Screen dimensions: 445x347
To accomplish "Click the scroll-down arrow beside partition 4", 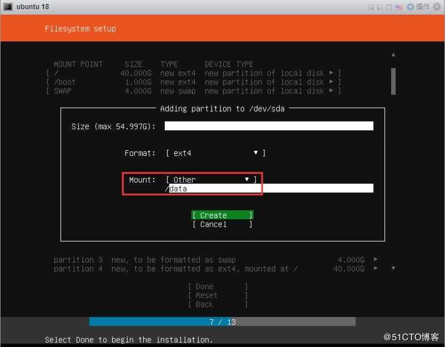I will coord(393,268).
